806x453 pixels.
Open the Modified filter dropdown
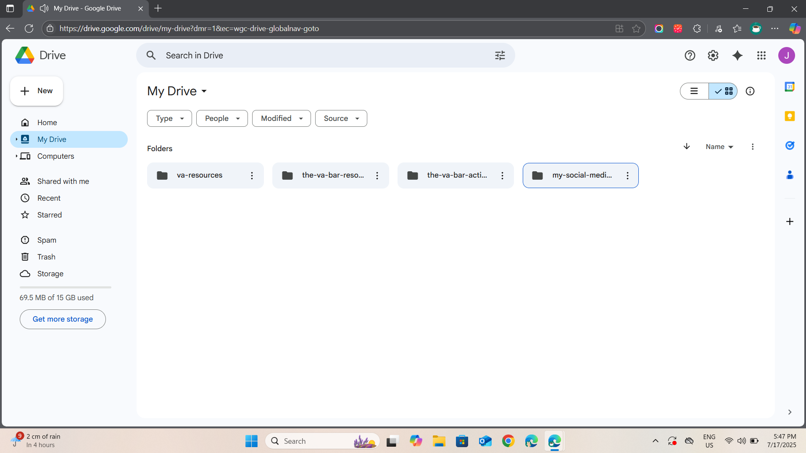(x=282, y=118)
